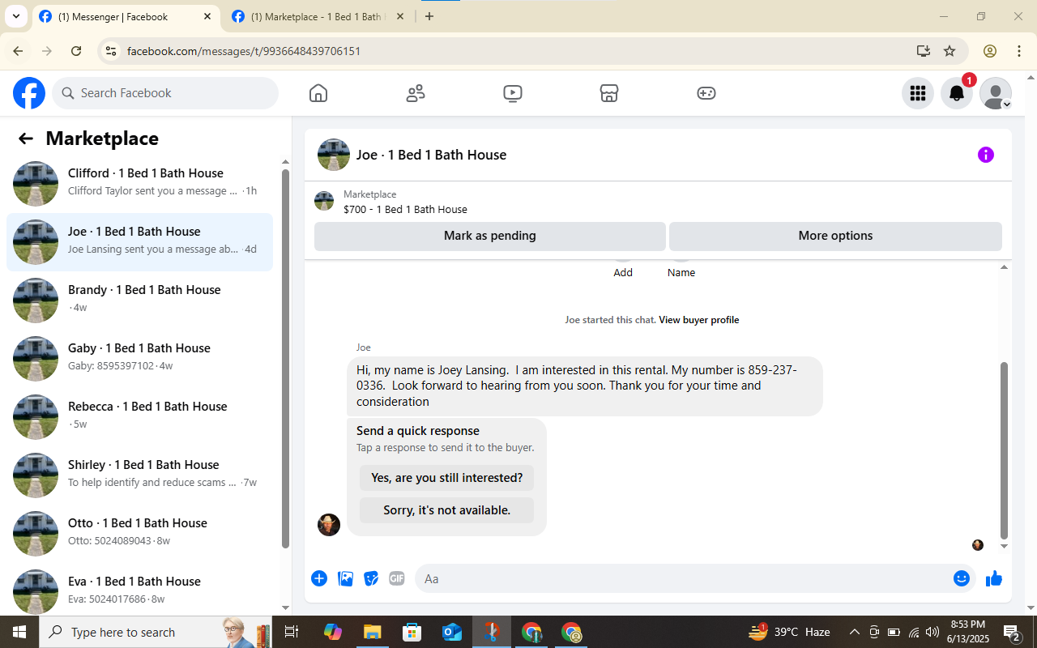This screenshot has height=648, width=1037.
Task: Open more actions plus icon in composer
Action: coord(319,578)
